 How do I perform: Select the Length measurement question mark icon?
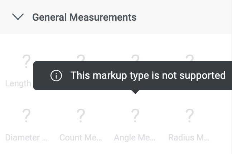pyautogui.click(x=26, y=62)
